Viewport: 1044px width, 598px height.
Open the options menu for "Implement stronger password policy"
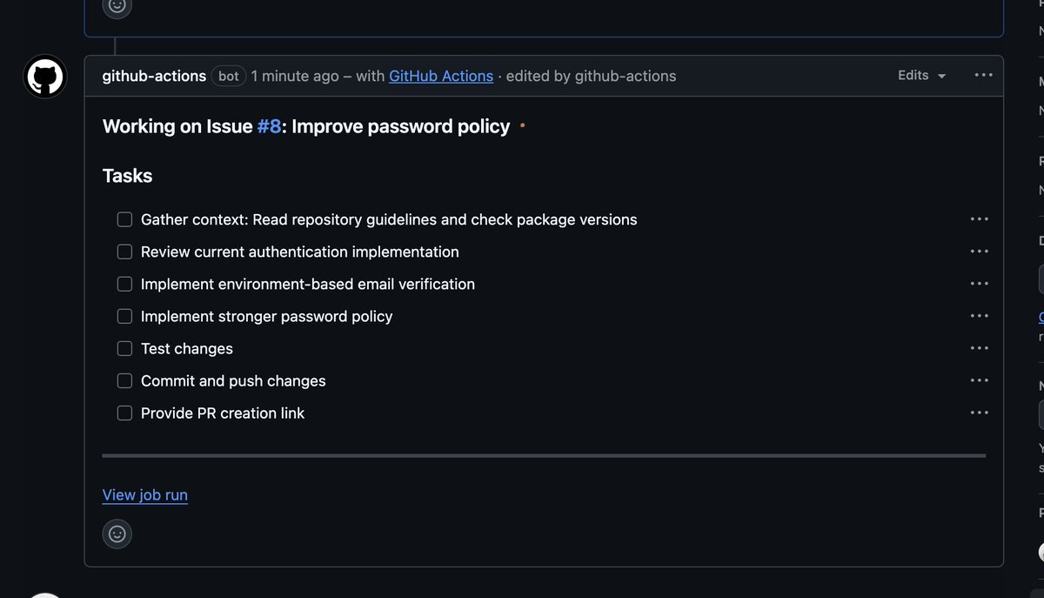click(980, 315)
